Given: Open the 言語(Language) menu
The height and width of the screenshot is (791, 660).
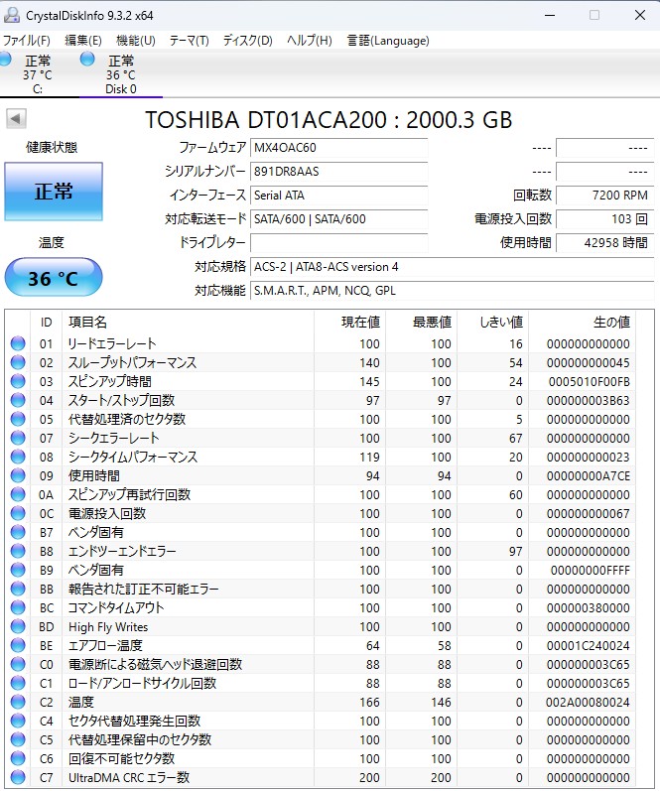Looking at the screenshot, I should (388, 41).
